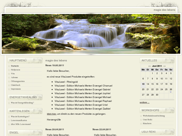This screenshot has height=136, width=182.
Task: Open the Adresse menu entry
Action: coord(14,77)
